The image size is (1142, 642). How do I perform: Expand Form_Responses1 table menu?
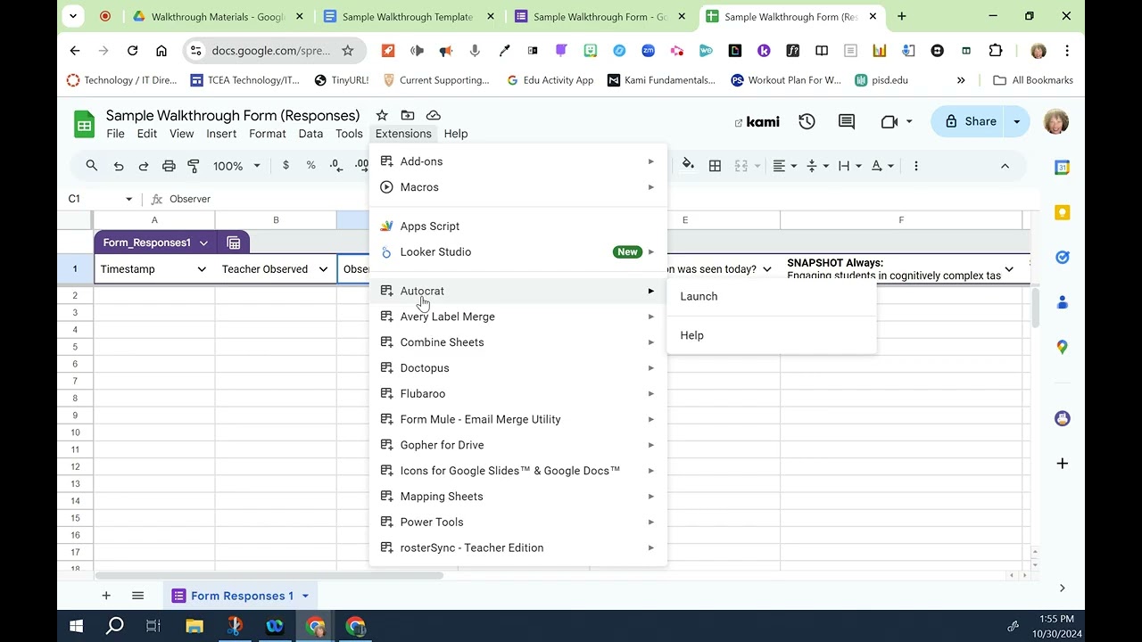tap(203, 243)
